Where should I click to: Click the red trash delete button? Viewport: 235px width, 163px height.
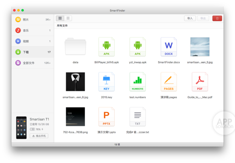click(x=217, y=18)
